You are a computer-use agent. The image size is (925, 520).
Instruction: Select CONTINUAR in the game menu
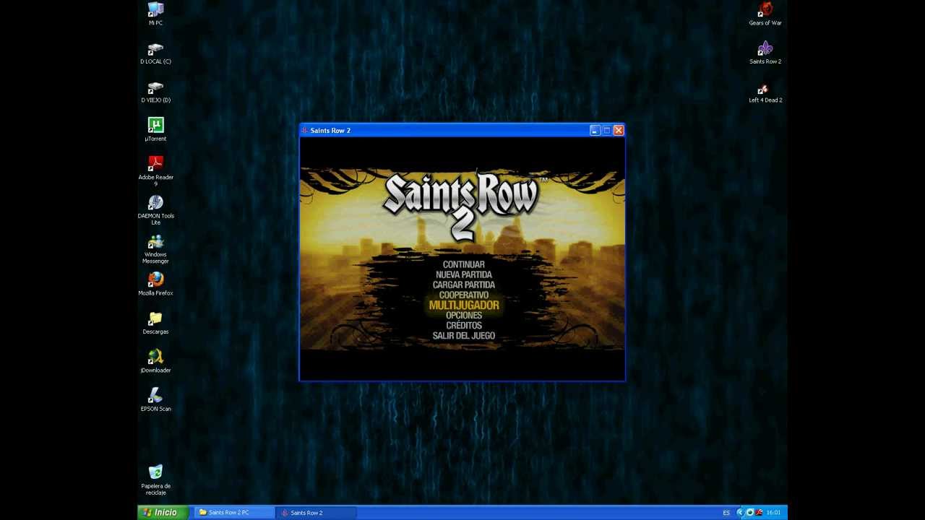(463, 264)
